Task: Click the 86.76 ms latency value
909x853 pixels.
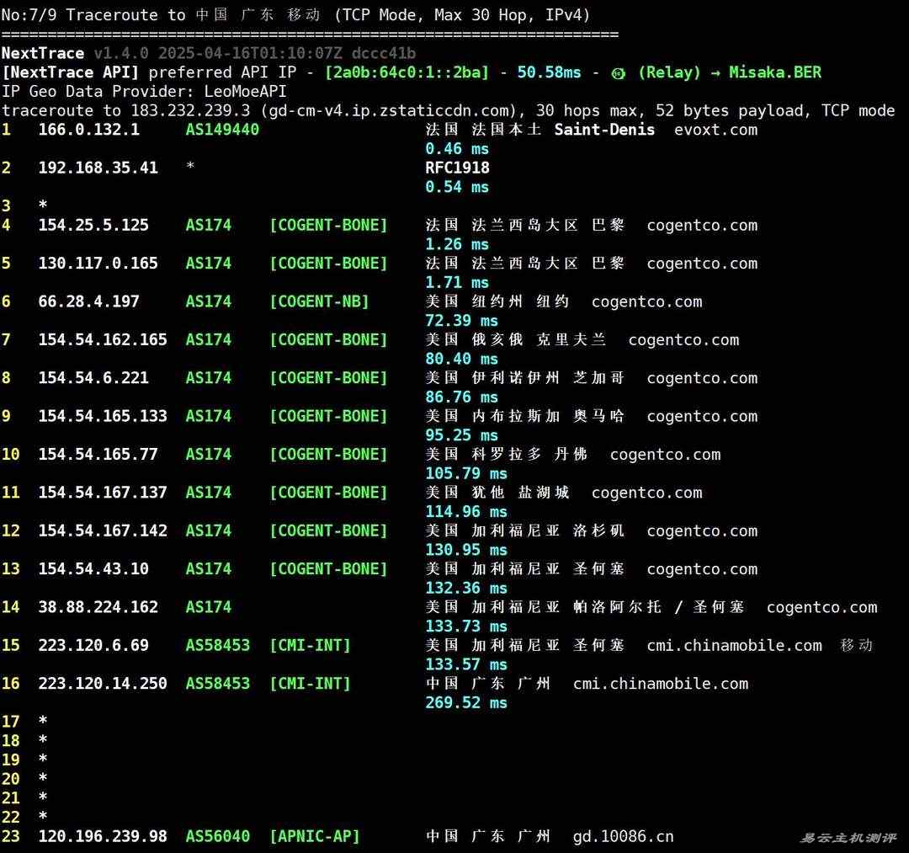Action: 461,397
